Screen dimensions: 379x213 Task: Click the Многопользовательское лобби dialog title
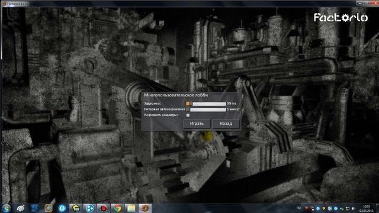[176, 95]
